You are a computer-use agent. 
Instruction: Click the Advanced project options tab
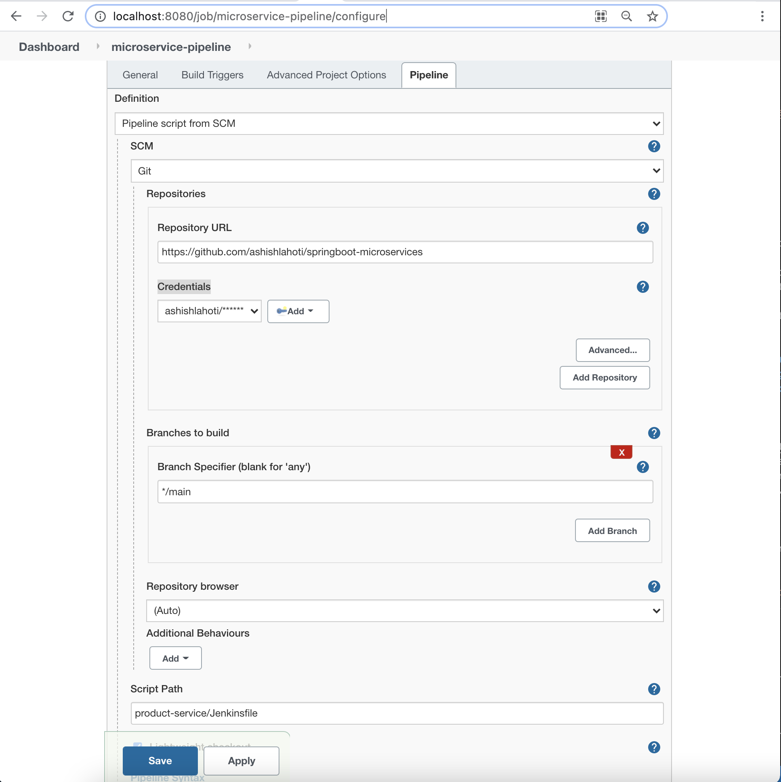[326, 74]
